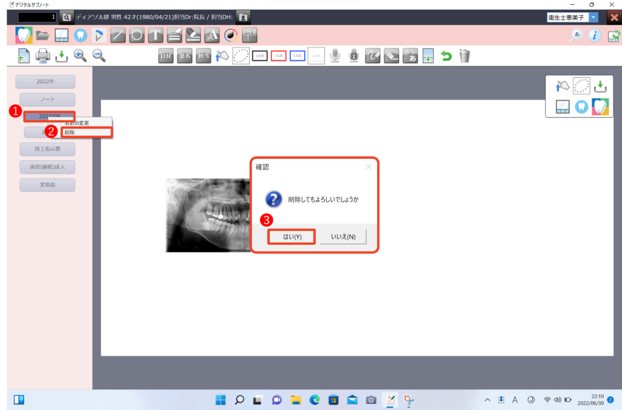This screenshot has width=622, height=410.
Task: Click the green undo arrow
Action: pos(446,56)
